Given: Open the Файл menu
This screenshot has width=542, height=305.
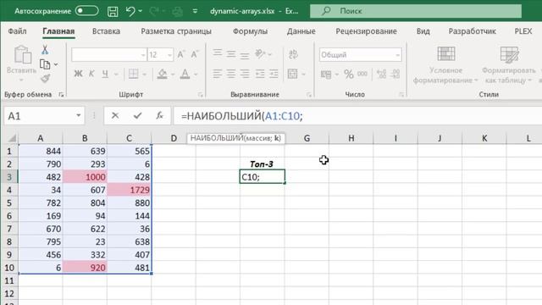Looking at the screenshot, I should point(17,31).
